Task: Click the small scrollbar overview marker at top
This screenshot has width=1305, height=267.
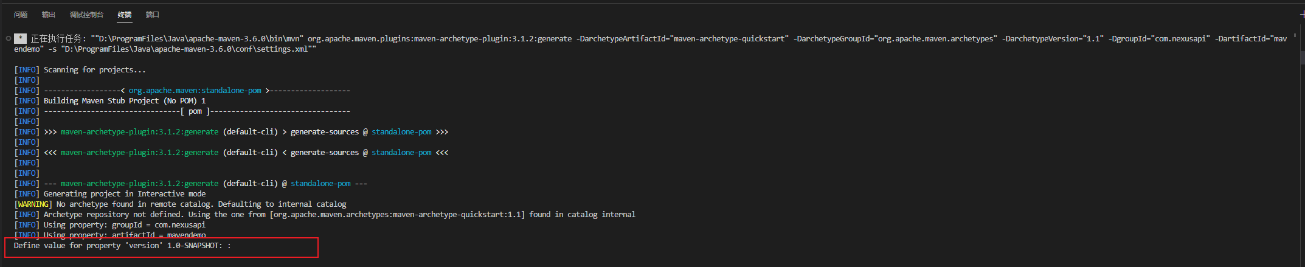Action: 1295,35
